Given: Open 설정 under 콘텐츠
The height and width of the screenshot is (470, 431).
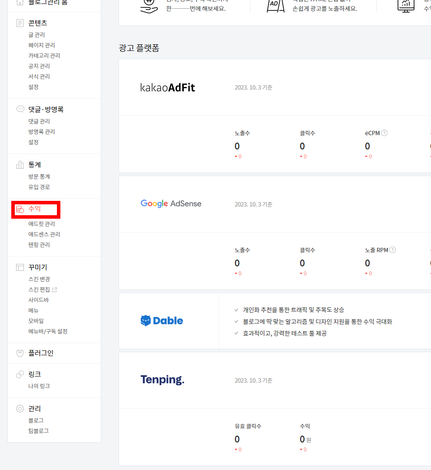Looking at the screenshot, I should tap(33, 87).
